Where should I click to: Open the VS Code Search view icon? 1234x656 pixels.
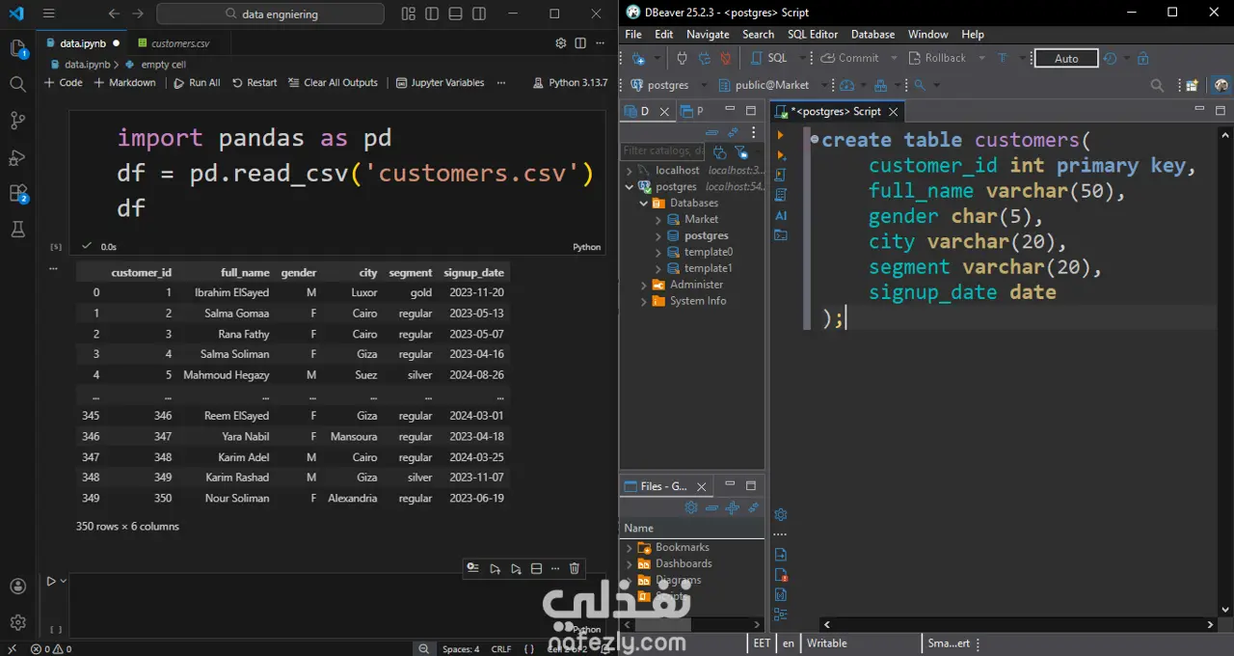pyautogui.click(x=17, y=84)
